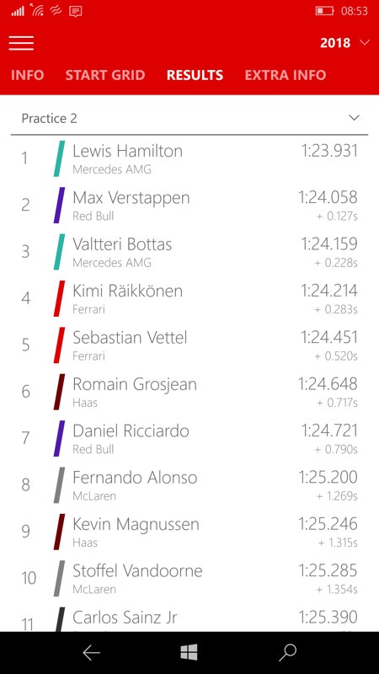Tap the Mercedes teal color bar for Bottas

pos(59,252)
